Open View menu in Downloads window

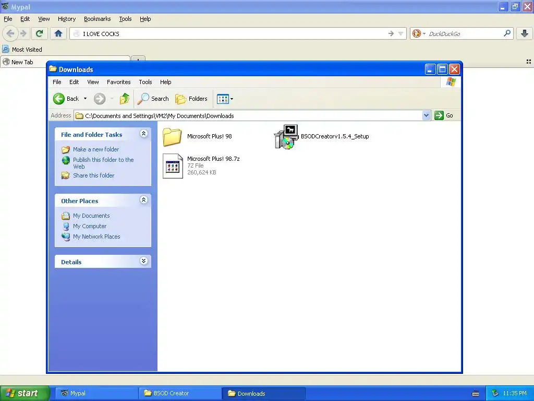tap(93, 82)
